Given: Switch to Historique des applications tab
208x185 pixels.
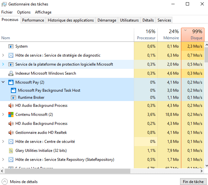Looking at the screenshot, I should coord(71,20).
